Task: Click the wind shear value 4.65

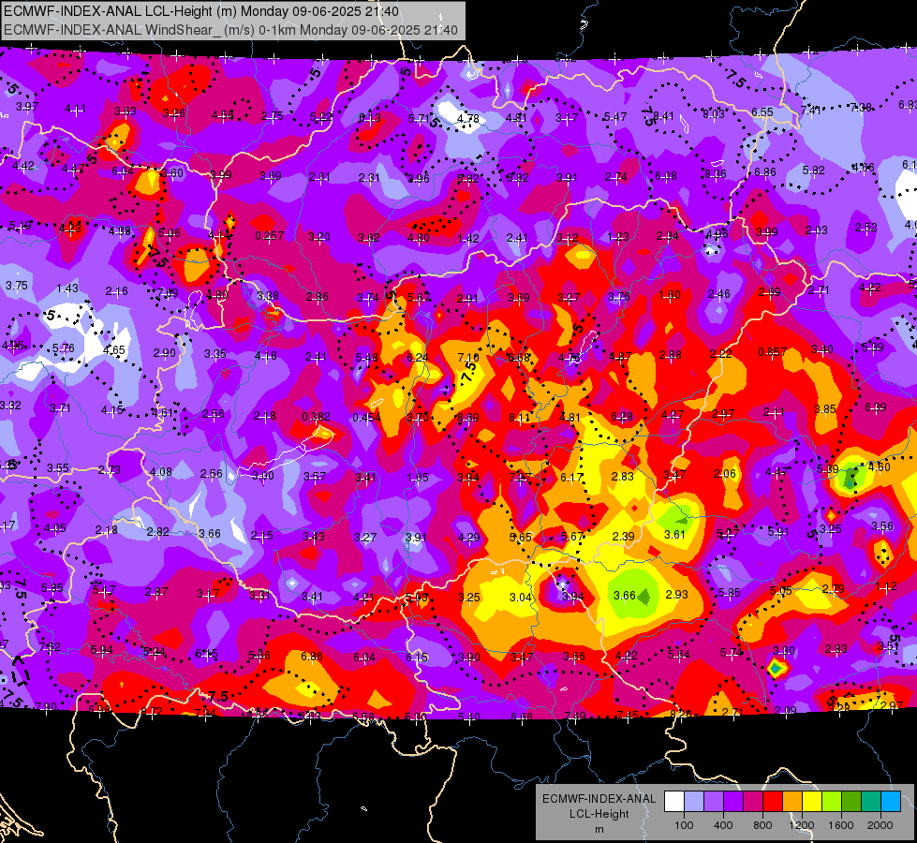Action: 114,349
